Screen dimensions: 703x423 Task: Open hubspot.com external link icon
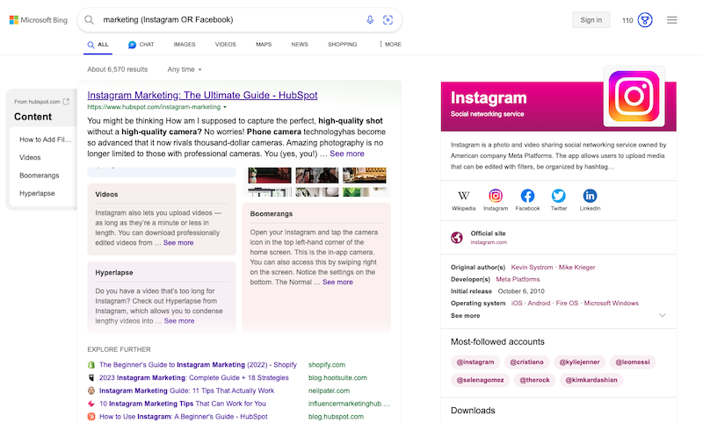66,102
